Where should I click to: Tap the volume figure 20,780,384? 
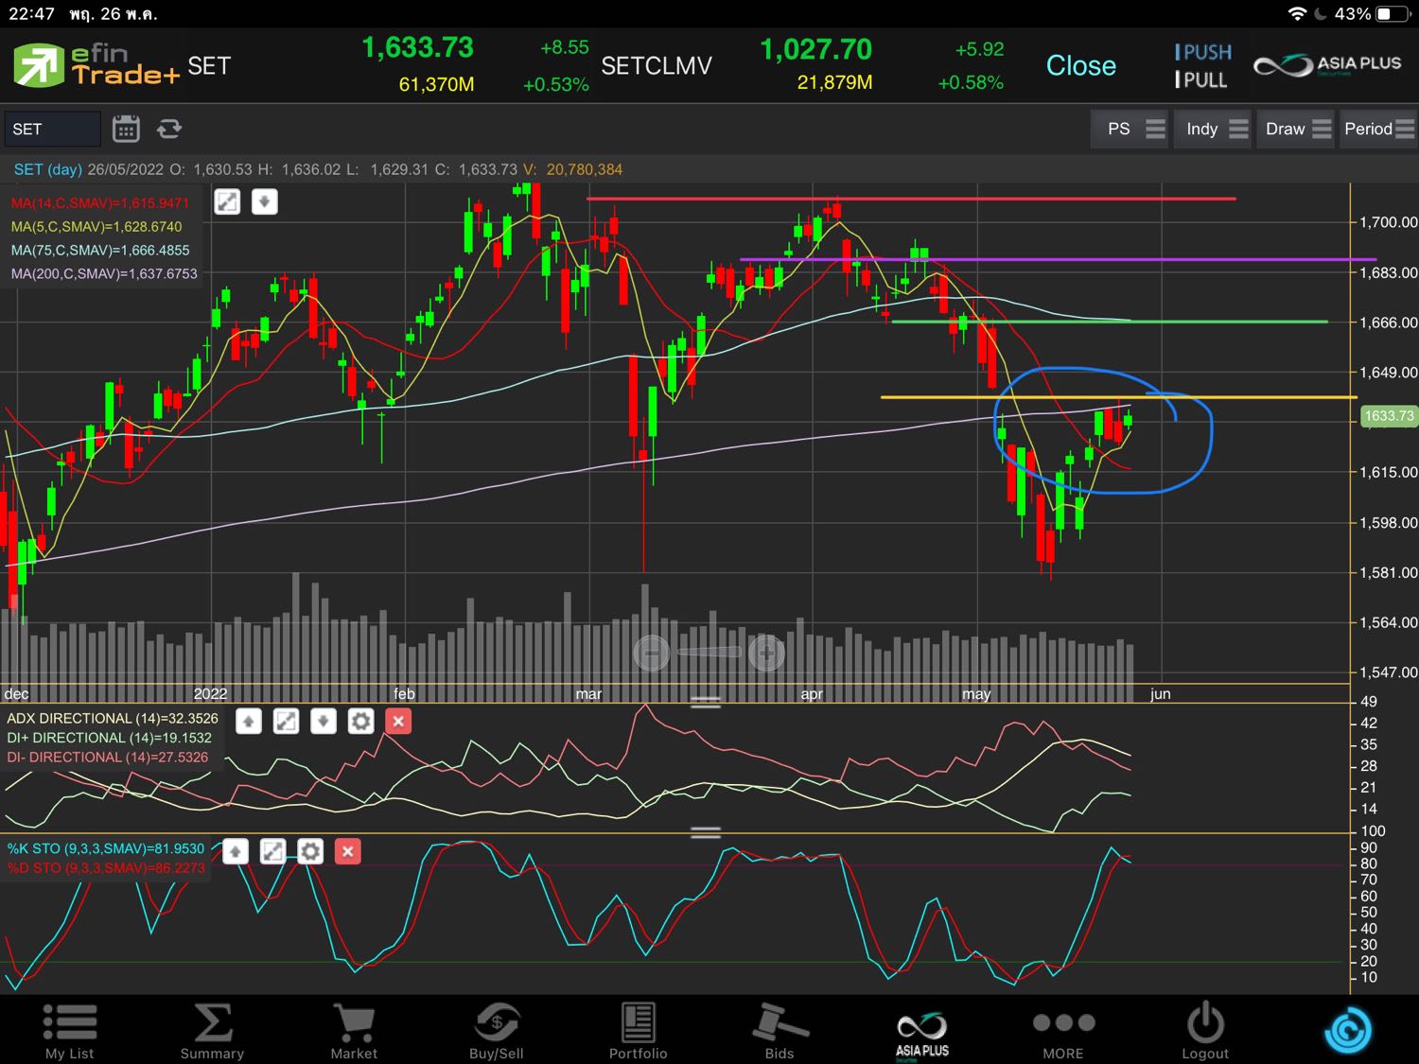(585, 170)
